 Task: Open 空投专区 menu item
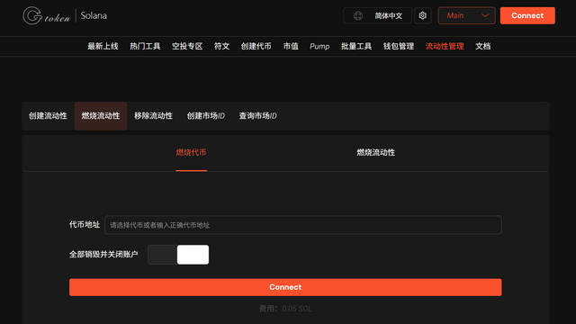pyautogui.click(x=187, y=46)
